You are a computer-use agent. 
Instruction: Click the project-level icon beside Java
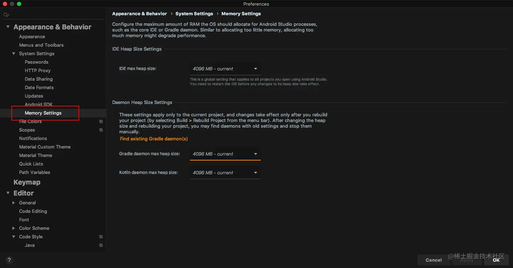pyautogui.click(x=101, y=245)
